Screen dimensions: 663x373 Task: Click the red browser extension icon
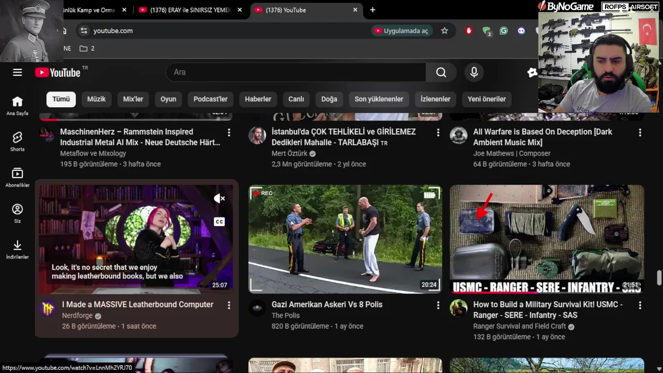pos(469,31)
